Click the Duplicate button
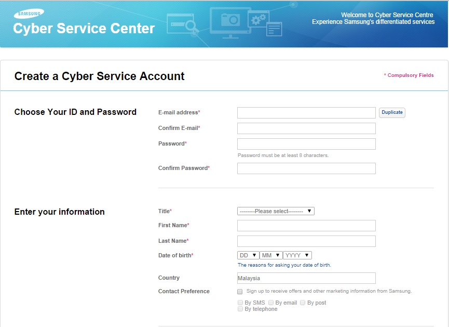Screen dimensions: 449x327 [392, 112]
